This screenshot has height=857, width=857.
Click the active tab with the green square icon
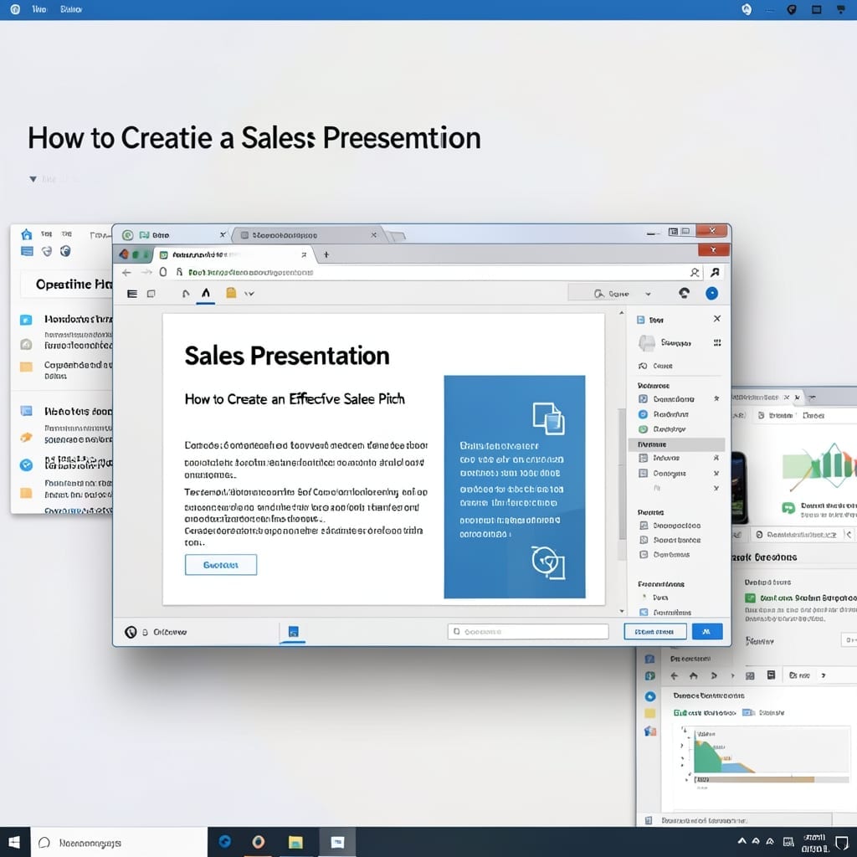tap(234, 254)
